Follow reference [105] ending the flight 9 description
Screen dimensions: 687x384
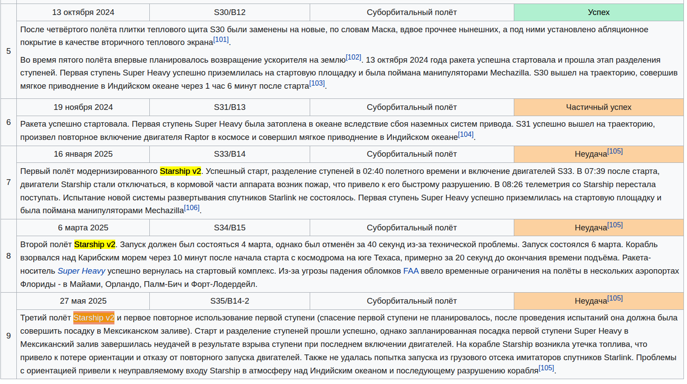(x=546, y=368)
